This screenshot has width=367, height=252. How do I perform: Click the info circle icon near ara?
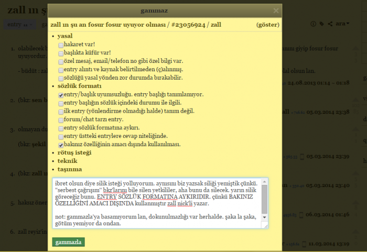(x=314, y=24)
